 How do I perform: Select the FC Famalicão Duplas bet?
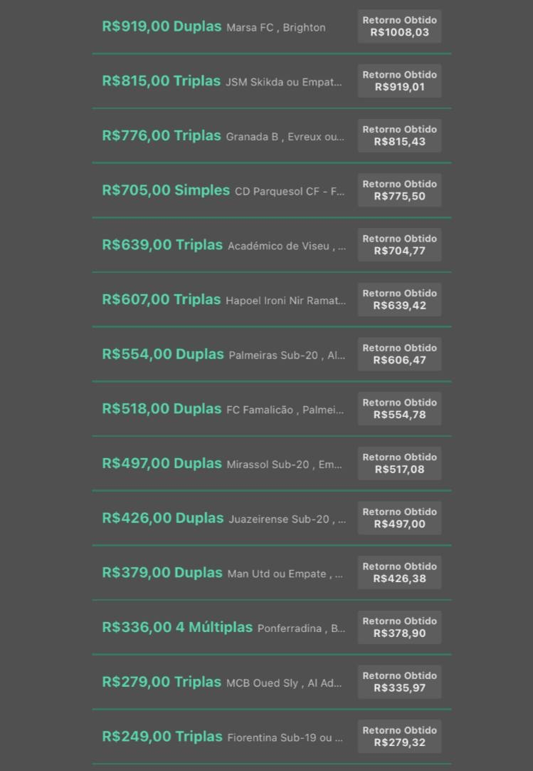(272, 408)
